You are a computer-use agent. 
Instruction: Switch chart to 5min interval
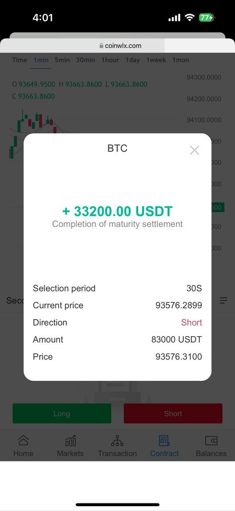click(62, 60)
